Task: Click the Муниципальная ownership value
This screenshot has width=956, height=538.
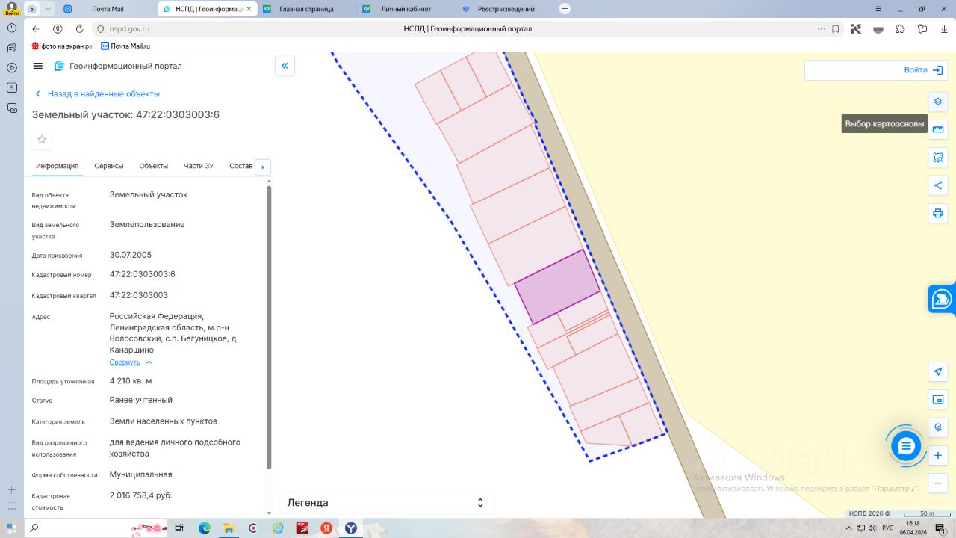Action: tap(141, 474)
